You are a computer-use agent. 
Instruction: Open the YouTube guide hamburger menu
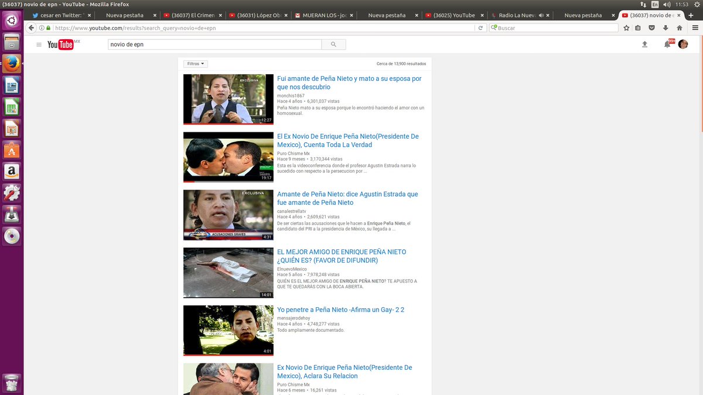coord(39,44)
